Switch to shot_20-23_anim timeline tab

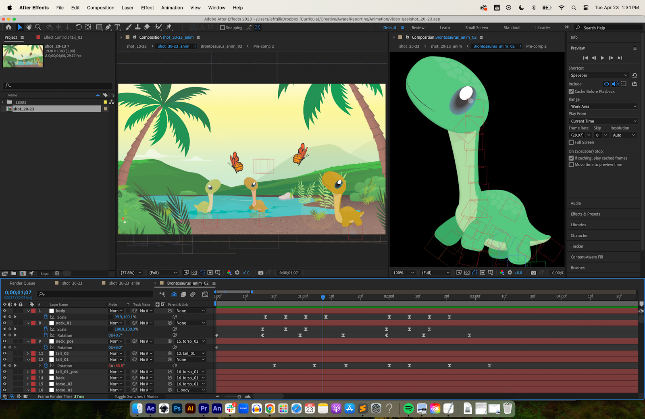point(125,283)
